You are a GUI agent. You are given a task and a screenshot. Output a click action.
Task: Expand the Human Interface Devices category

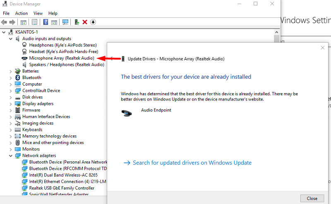pyautogui.click(x=11, y=117)
